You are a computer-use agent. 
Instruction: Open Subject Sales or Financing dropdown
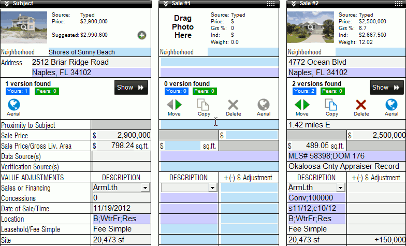tap(145, 188)
